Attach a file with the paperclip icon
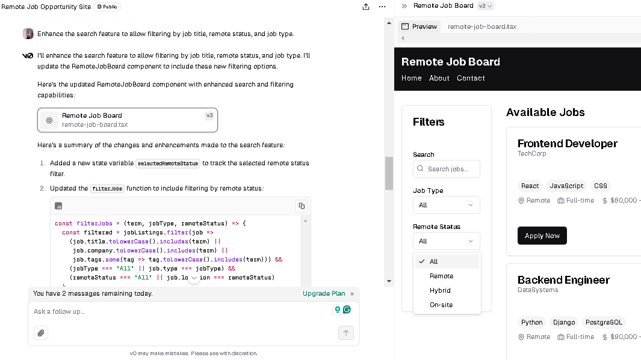The image size is (641, 360). pyautogui.click(x=40, y=333)
